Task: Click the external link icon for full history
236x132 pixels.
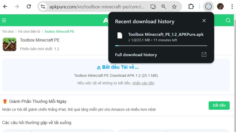Action: pyautogui.click(x=204, y=55)
